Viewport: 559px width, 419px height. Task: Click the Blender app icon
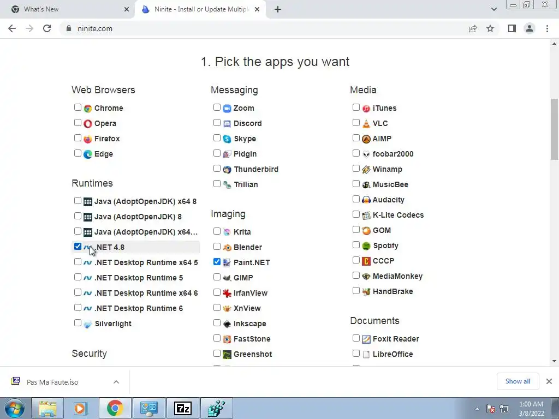click(x=227, y=247)
